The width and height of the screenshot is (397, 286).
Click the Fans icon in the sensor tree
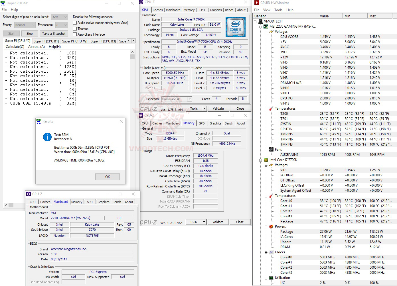[271, 149]
